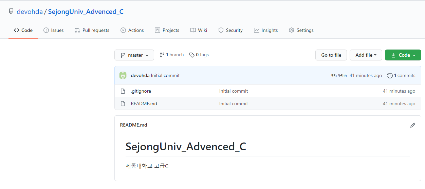Switch to the Code tab

point(23,30)
